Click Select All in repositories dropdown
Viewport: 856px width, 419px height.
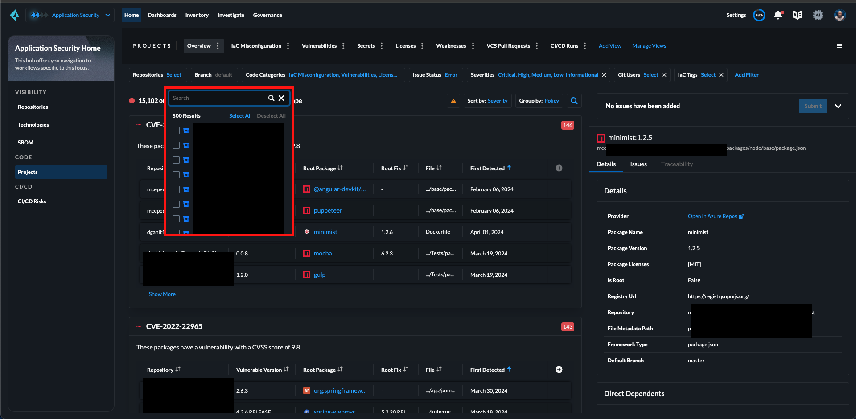point(240,116)
